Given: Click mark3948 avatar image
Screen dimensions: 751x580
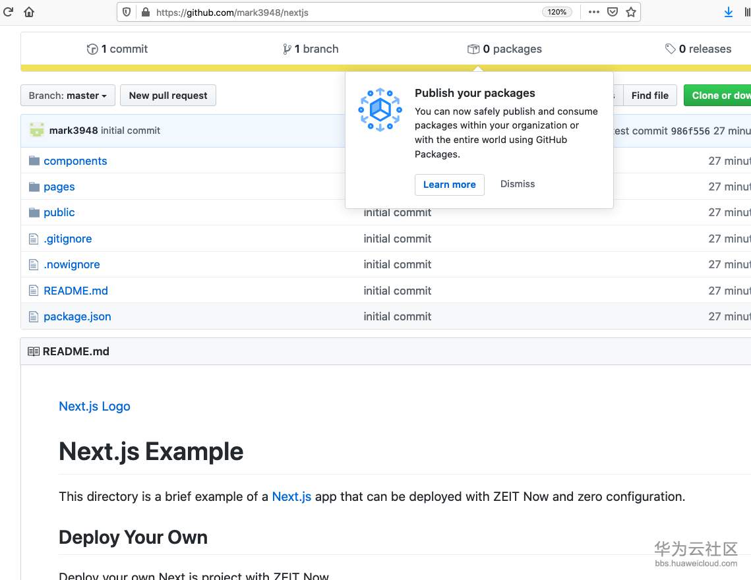Looking at the screenshot, I should (x=37, y=130).
